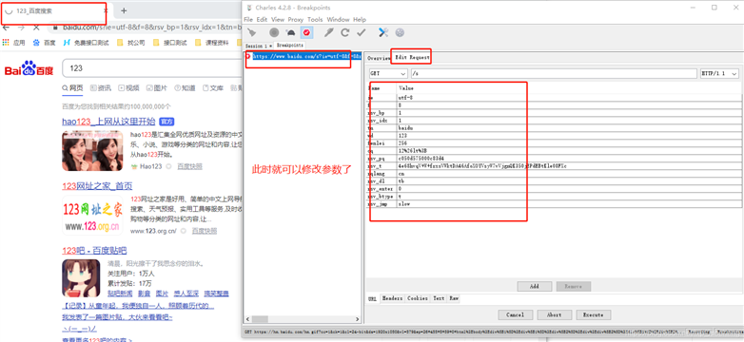This screenshot has height=342, width=744.
Task: Open the hao123 search result link
Action: click(x=108, y=122)
